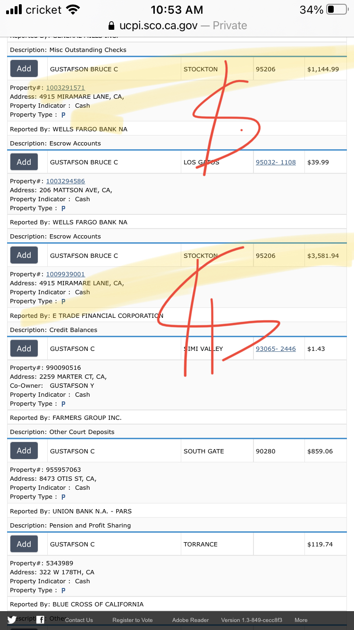This screenshot has width=354, height=630.
Task: Open Adobe Reader footer link
Action: pos(190,620)
